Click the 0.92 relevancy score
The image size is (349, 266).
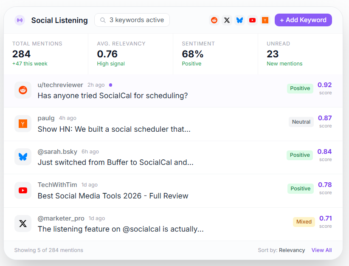click(324, 85)
